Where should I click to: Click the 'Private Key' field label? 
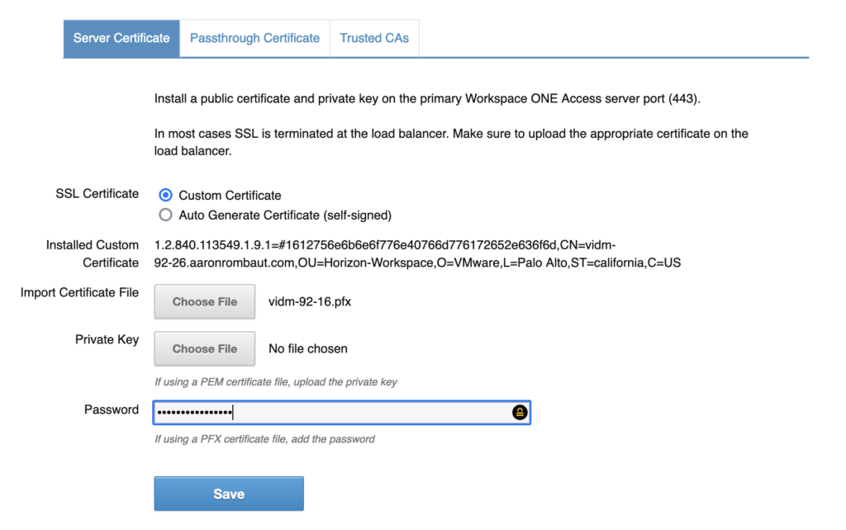107,339
